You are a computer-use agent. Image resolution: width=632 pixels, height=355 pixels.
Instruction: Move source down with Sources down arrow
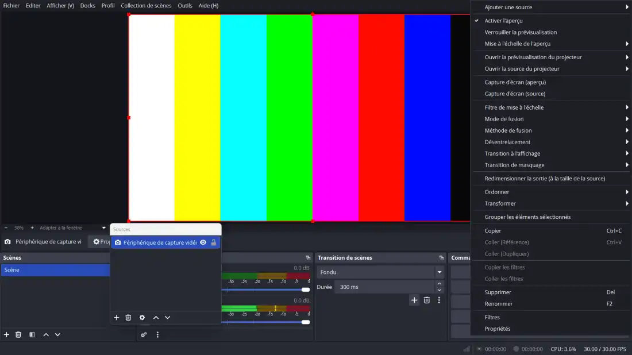168,318
